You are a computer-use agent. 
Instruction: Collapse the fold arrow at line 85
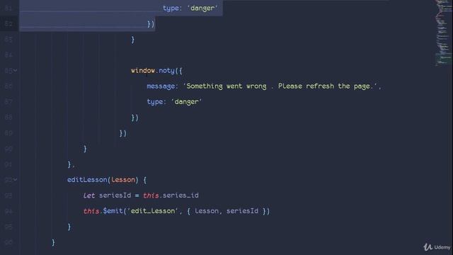click(x=16, y=70)
